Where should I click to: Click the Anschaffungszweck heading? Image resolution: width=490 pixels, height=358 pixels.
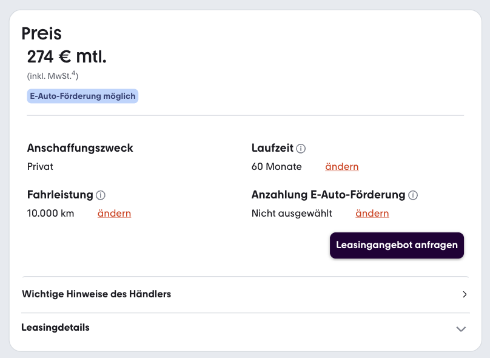80,148
